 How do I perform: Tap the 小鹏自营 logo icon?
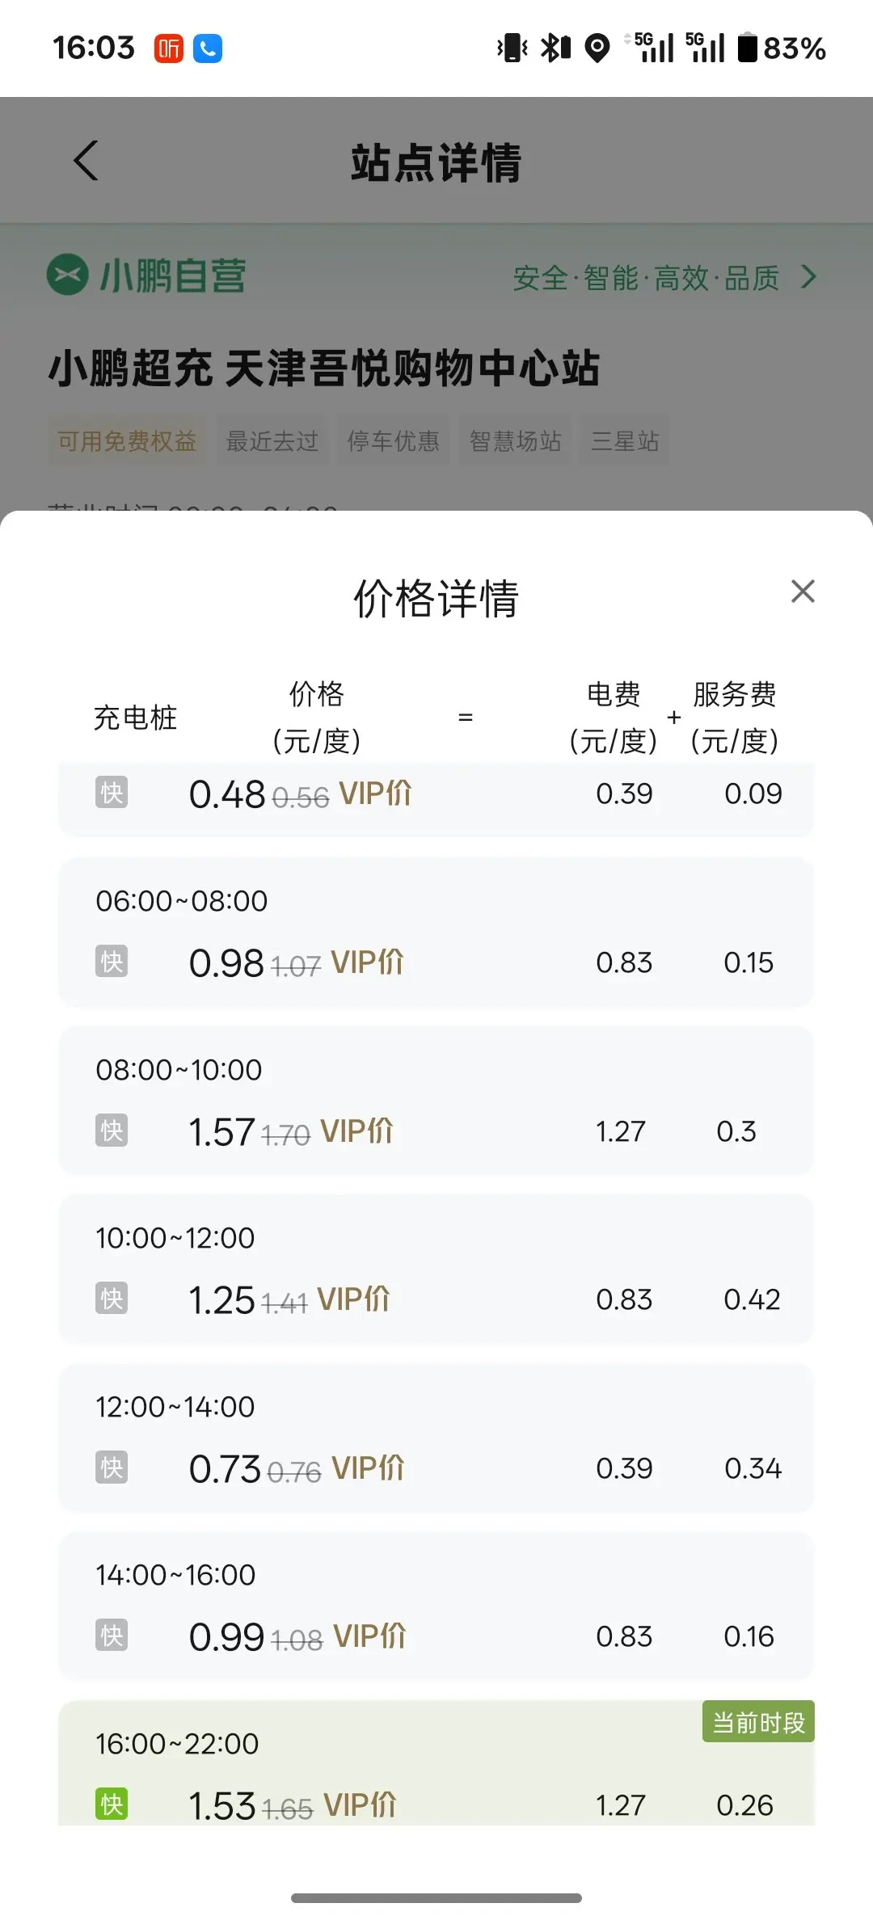(x=68, y=275)
